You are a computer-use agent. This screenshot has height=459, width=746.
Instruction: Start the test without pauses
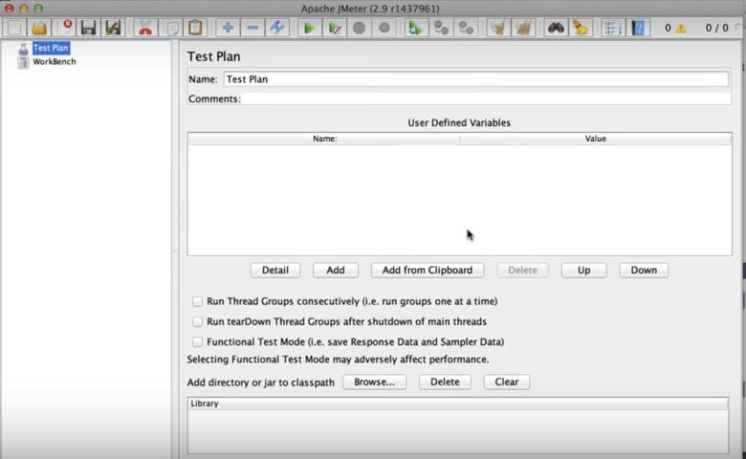coord(334,28)
